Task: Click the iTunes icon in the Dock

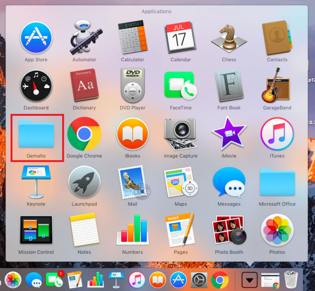Action: [x=137, y=280]
